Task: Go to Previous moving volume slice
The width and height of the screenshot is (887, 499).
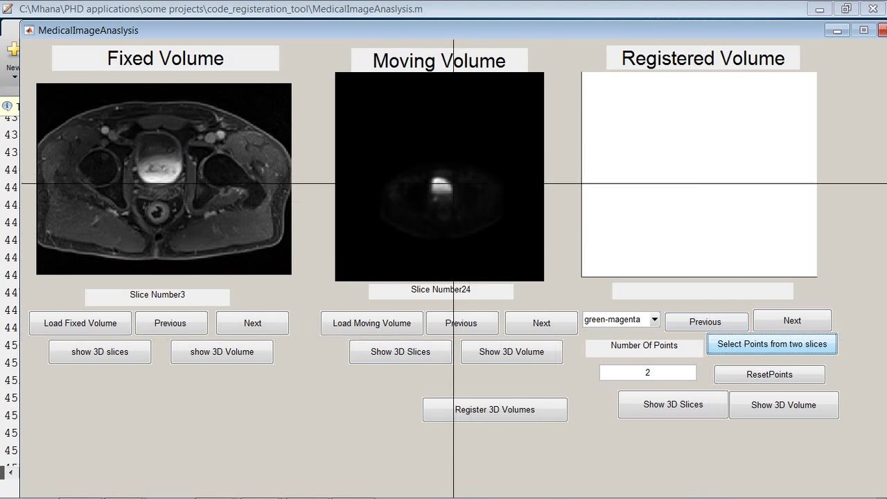Action: pyautogui.click(x=462, y=323)
